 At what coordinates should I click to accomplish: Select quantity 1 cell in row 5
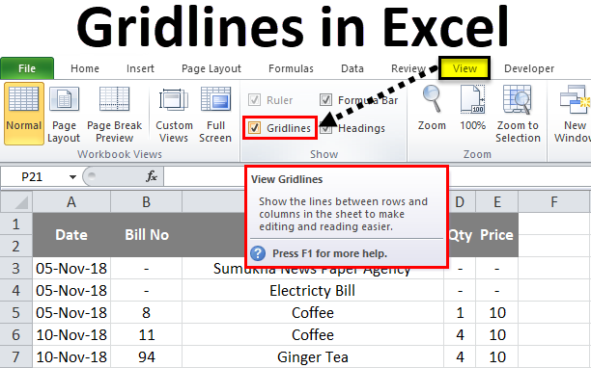click(460, 313)
